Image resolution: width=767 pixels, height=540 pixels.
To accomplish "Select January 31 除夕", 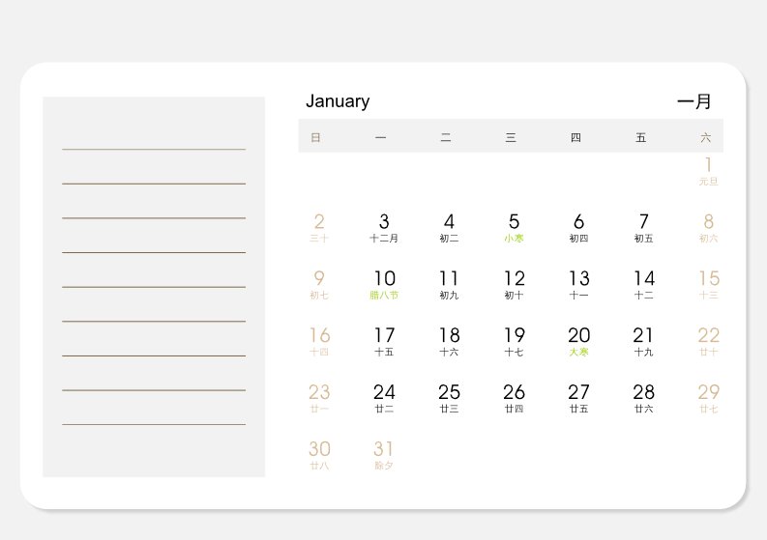I will tap(384, 455).
